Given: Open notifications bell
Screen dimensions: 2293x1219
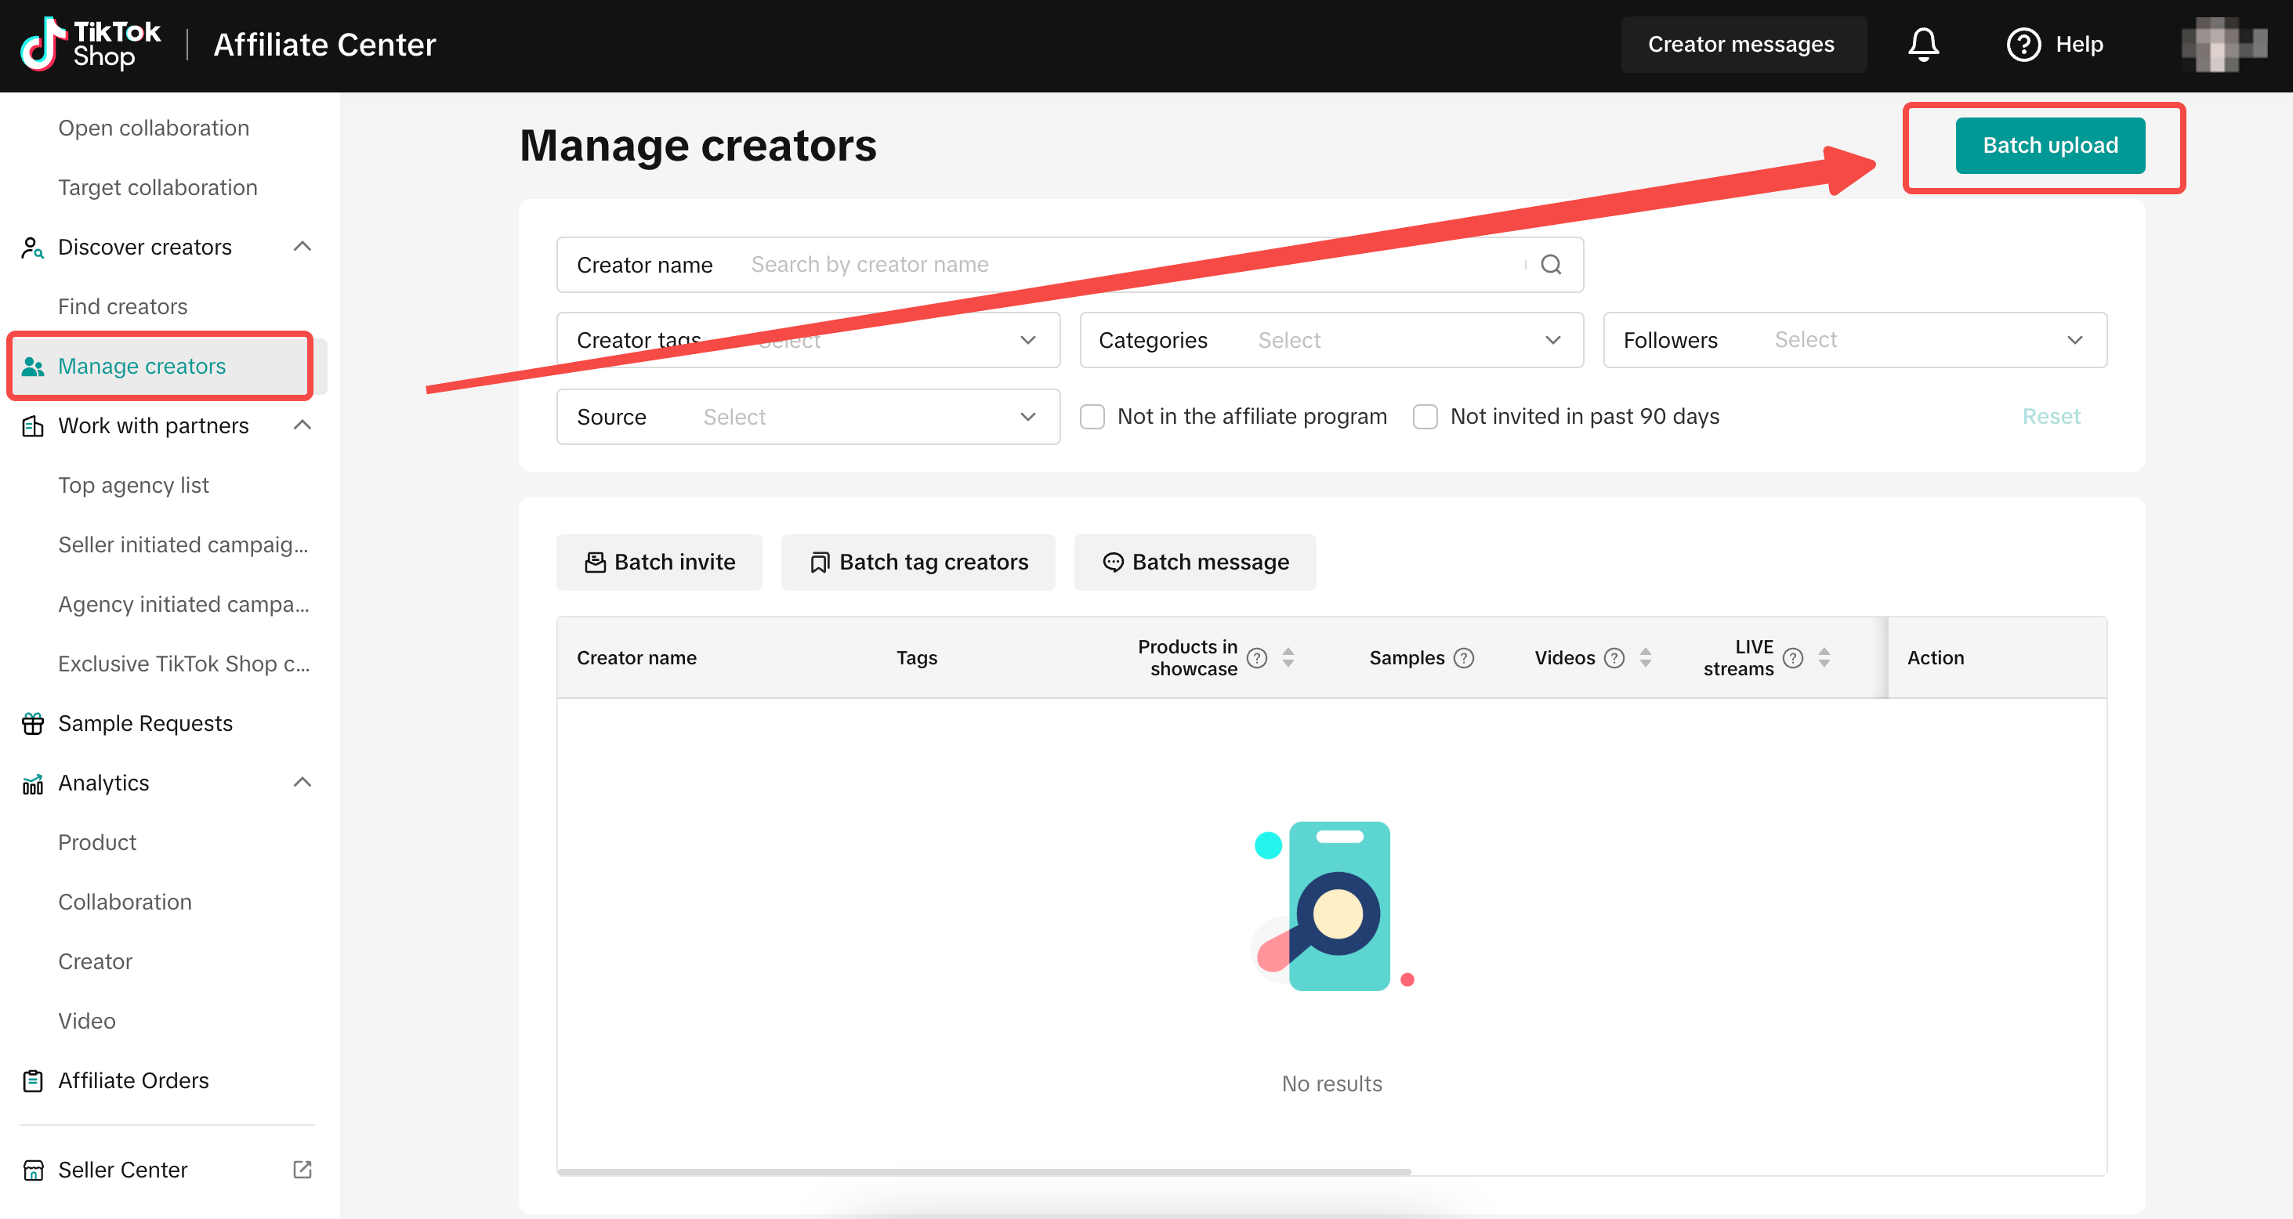Looking at the screenshot, I should click(x=1922, y=45).
